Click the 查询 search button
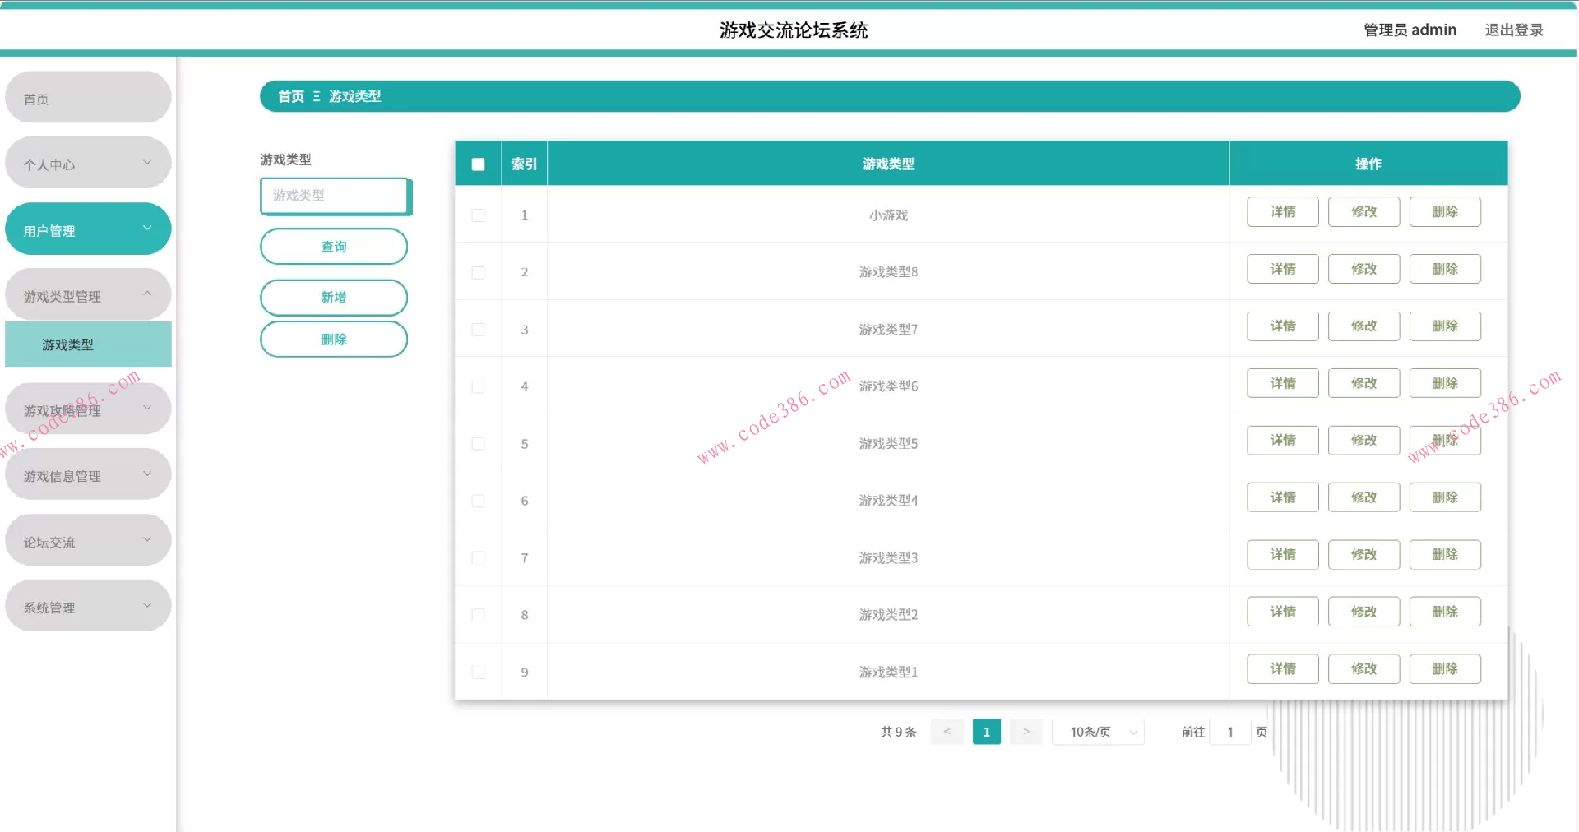The image size is (1579, 832). click(x=334, y=246)
